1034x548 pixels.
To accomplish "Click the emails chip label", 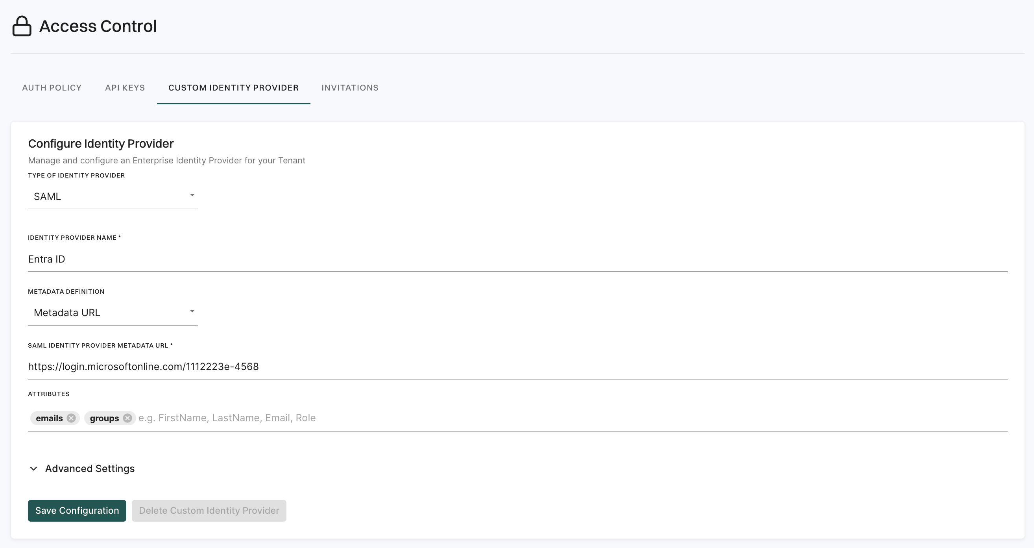I will pos(49,418).
